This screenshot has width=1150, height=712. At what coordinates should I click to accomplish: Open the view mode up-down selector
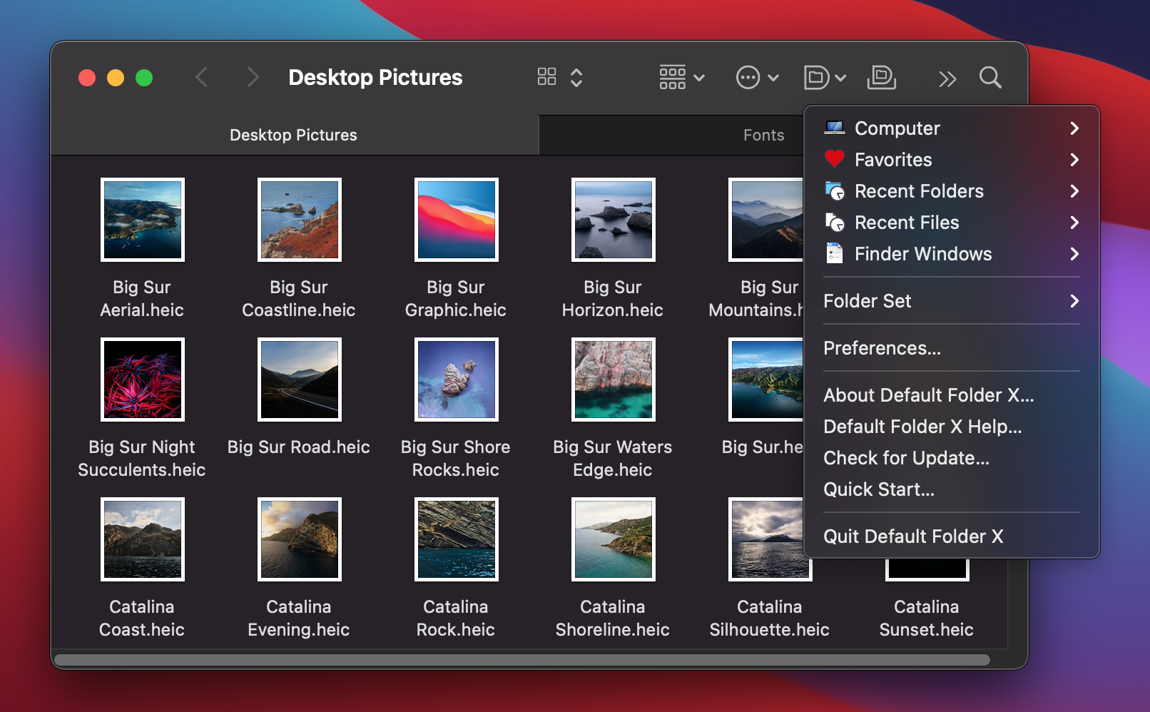pyautogui.click(x=576, y=77)
